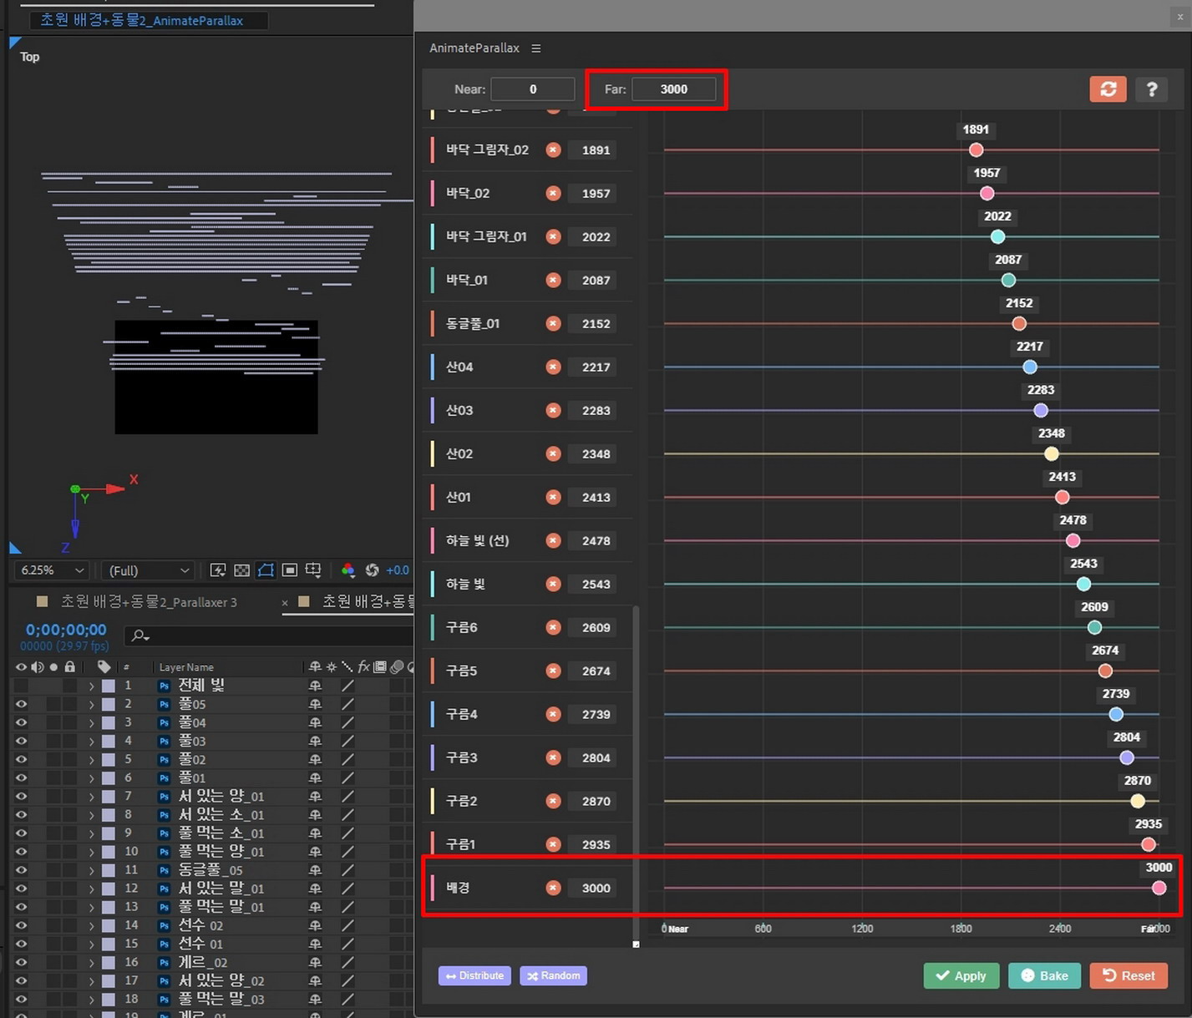Image resolution: width=1192 pixels, height=1018 pixels.
Task: Open the 6.25% magnification dropdown
Action: (x=52, y=570)
